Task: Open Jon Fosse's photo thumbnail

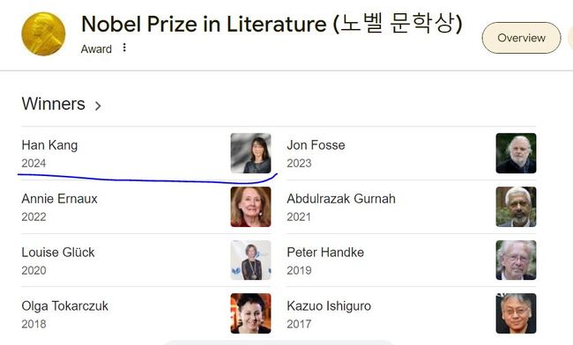Action: (x=516, y=153)
